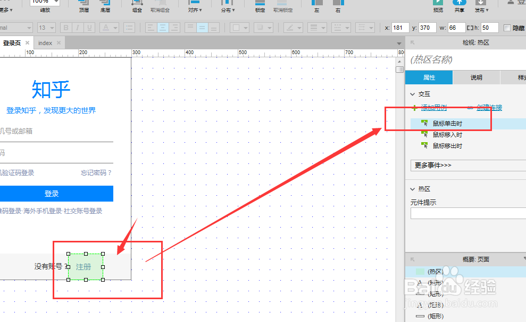Open the zoom percentage dropdown
Image resolution: width=526 pixels, height=322 pixels.
point(56,2)
